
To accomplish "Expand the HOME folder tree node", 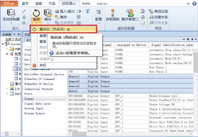I will [7, 49].
